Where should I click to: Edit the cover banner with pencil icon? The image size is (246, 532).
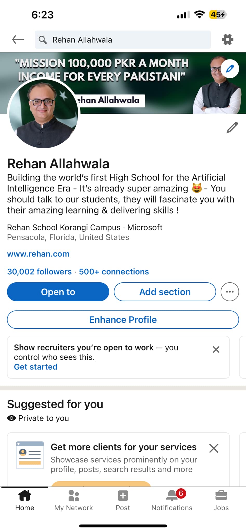(x=230, y=69)
